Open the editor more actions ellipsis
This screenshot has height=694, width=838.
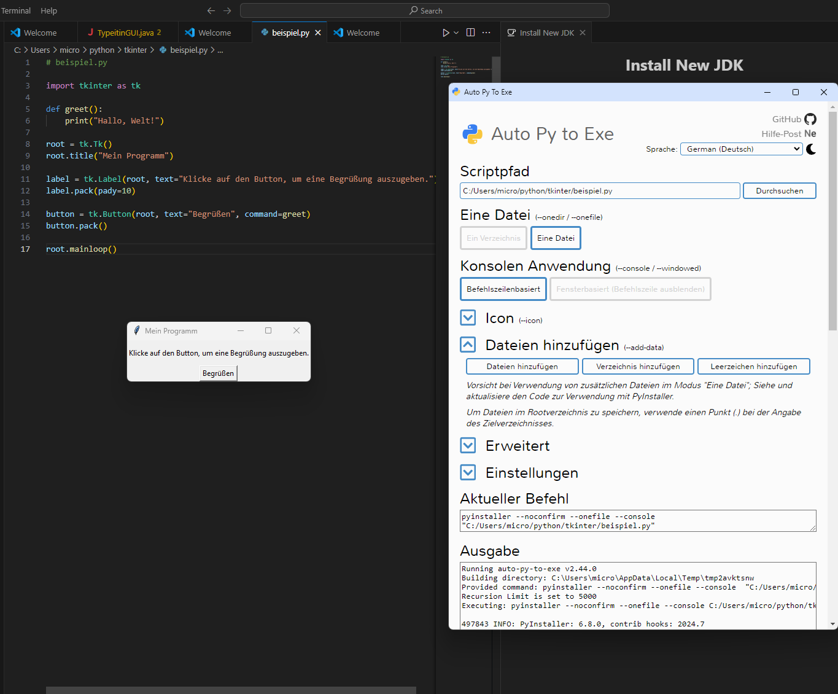point(486,33)
